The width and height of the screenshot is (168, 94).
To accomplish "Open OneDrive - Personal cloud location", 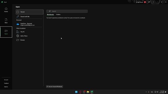I will pyautogui.click(x=29, y=24).
